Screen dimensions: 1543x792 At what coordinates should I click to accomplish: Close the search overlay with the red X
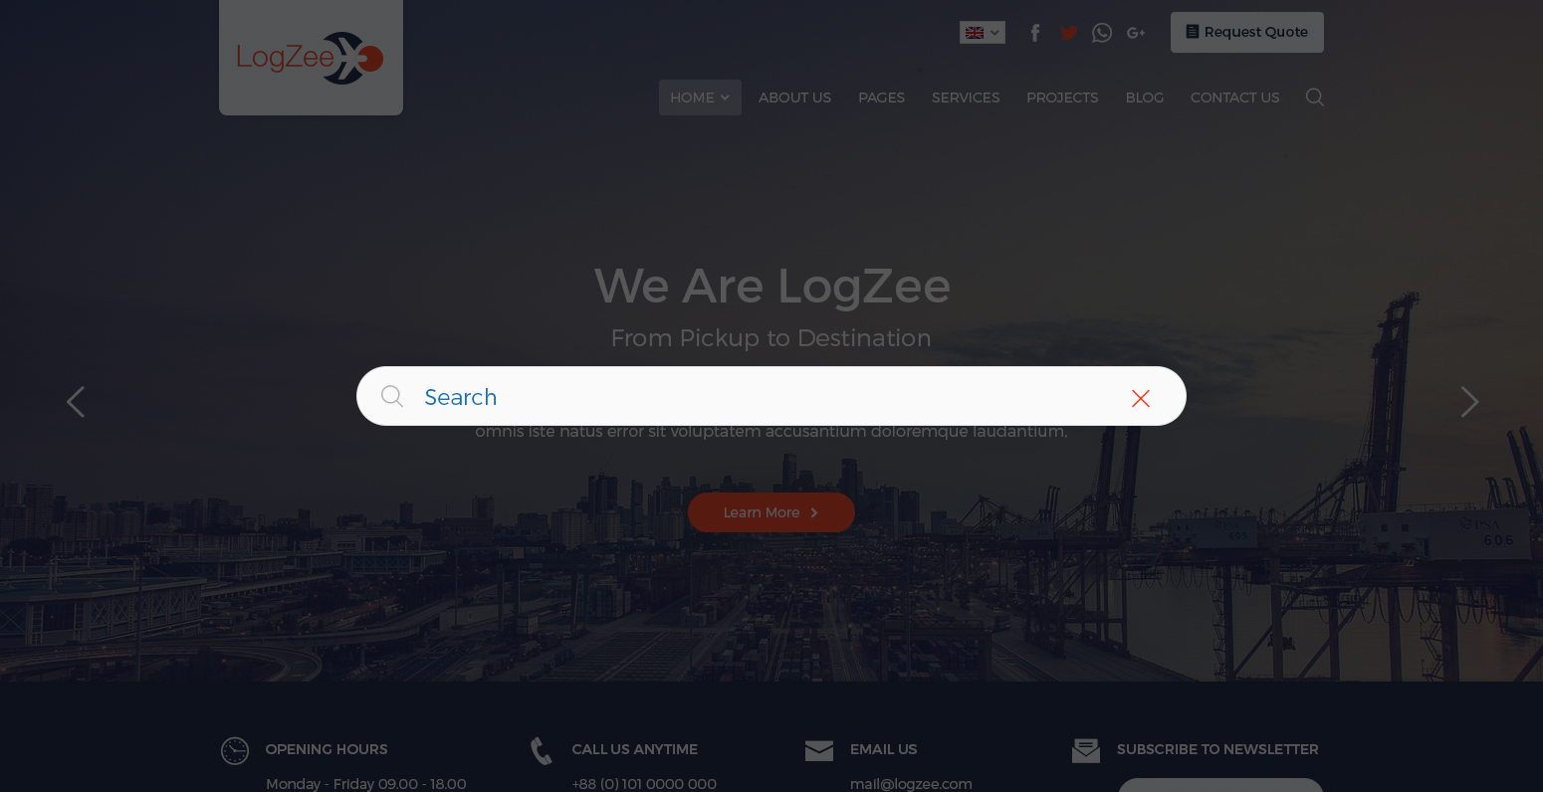click(1141, 398)
